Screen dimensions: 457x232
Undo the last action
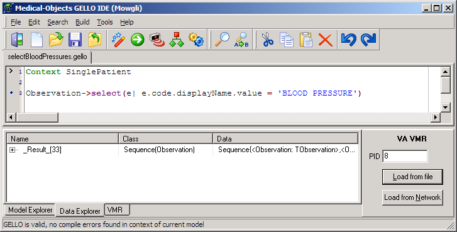click(349, 40)
